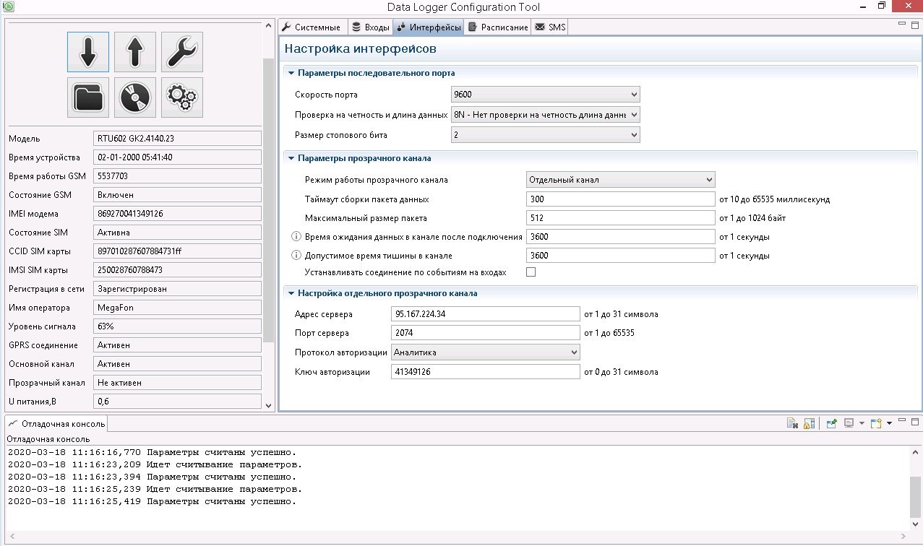Click the maximum packet size field 512

621,217
